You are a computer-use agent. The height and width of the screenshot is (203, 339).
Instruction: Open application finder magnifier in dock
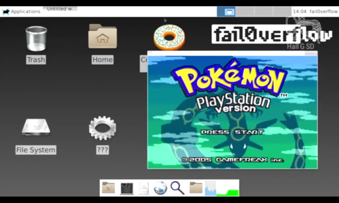tap(177, 188)
